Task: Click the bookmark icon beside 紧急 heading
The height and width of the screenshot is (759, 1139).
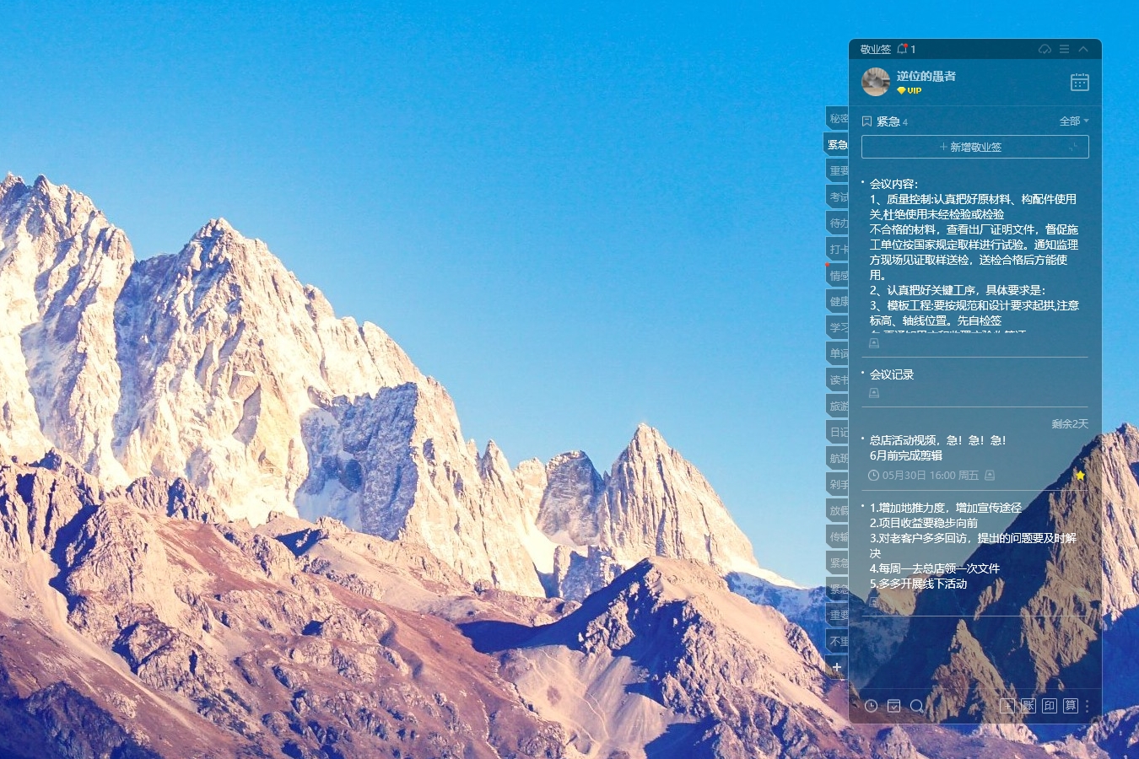Action: 866,121
